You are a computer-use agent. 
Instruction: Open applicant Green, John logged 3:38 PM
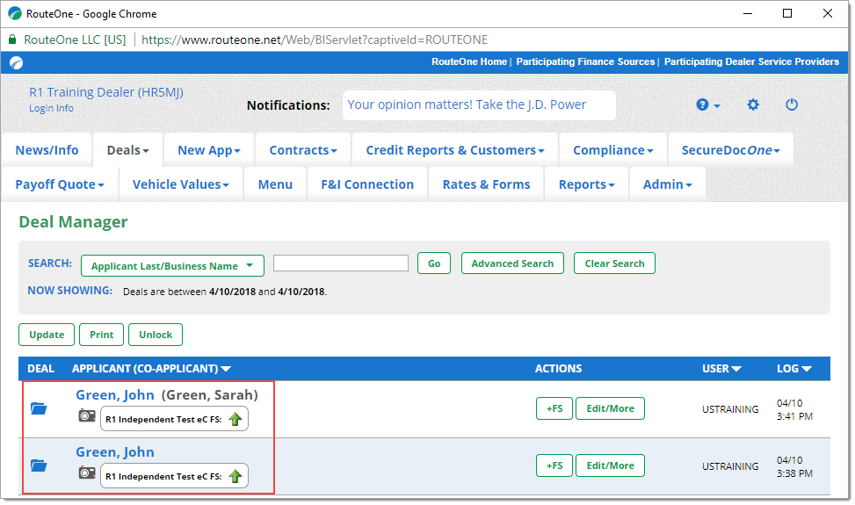[x=115, y=451]
